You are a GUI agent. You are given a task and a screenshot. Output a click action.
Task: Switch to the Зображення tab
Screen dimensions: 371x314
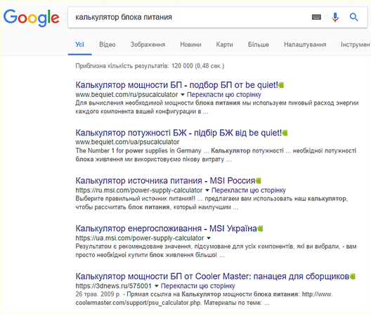[148, 44]
